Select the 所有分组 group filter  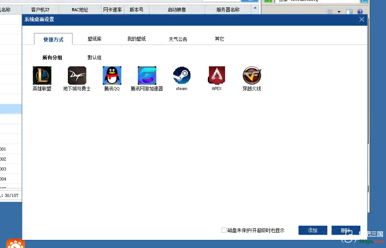[52, 58]
